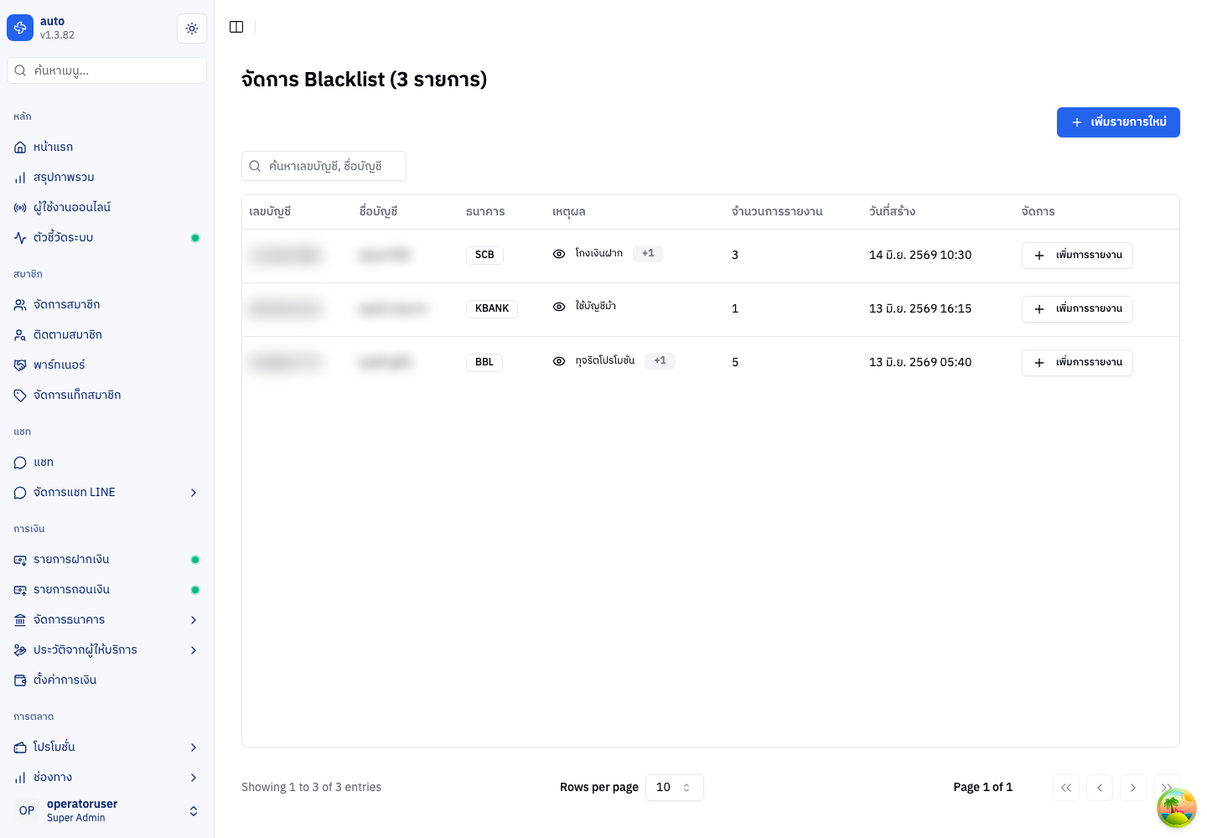The image size is (1207, 838).
Task: Click the ผู้ใช้งานออนไลน์ broadcast icon
Action: (20, 207)
